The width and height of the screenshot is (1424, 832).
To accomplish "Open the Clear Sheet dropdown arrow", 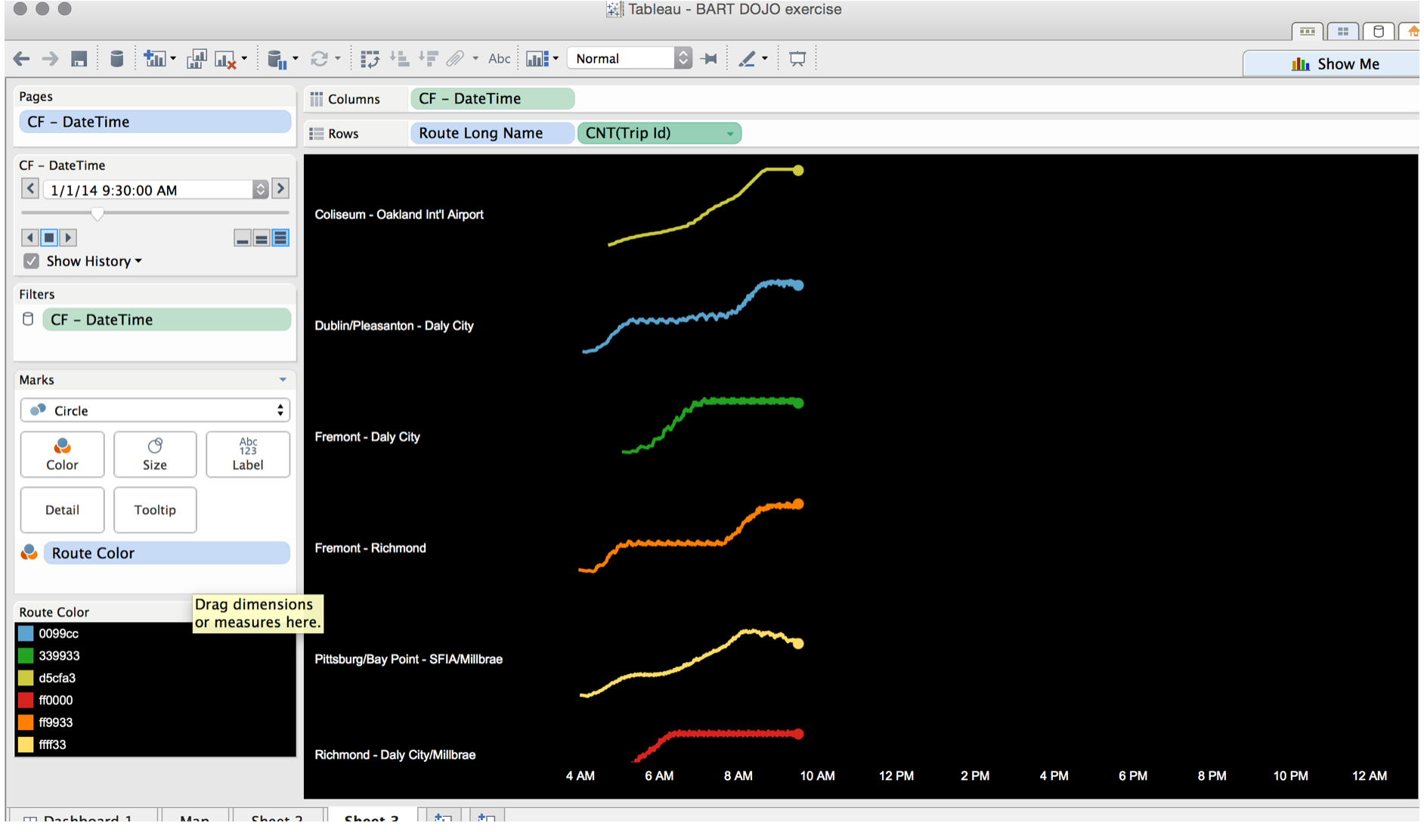I will tap(244, 59).
